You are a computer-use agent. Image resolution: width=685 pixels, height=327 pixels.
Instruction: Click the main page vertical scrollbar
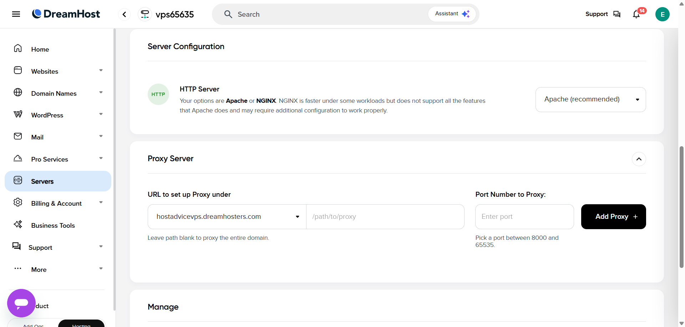coord(681,207)
